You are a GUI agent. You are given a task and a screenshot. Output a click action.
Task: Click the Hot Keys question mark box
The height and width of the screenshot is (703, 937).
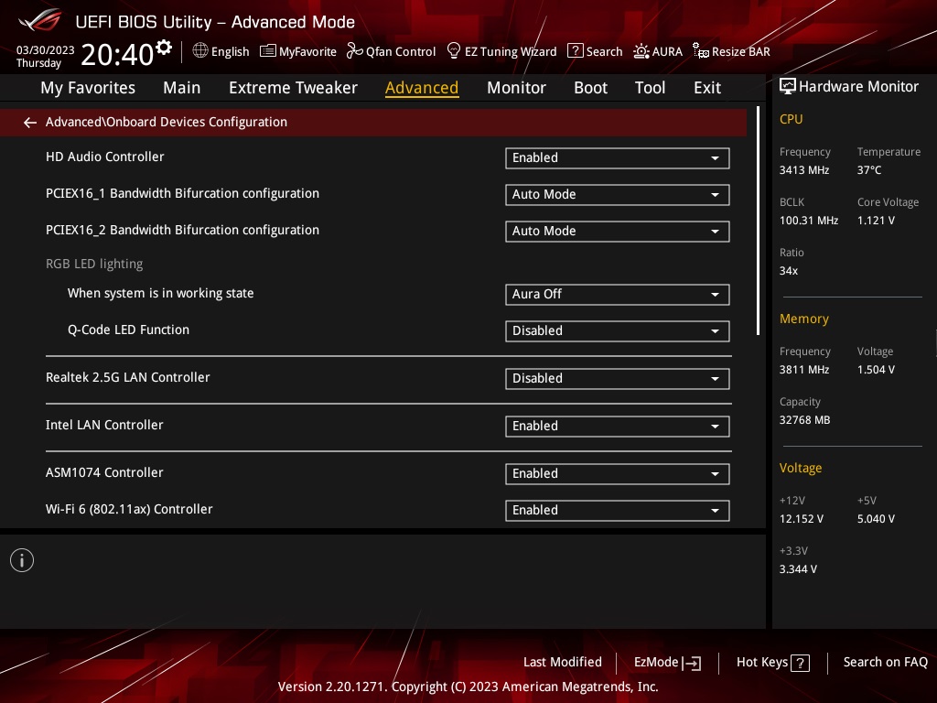coord(800,663)
